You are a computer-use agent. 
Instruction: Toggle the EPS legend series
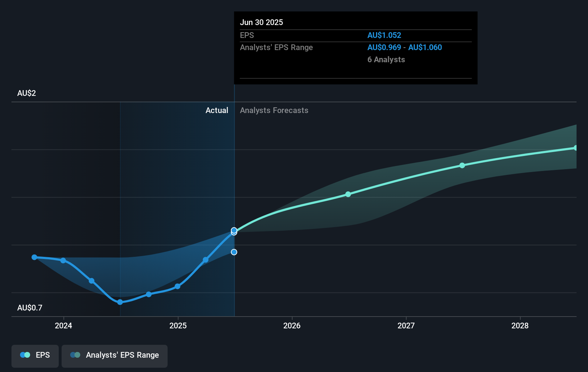pos(35,355)
